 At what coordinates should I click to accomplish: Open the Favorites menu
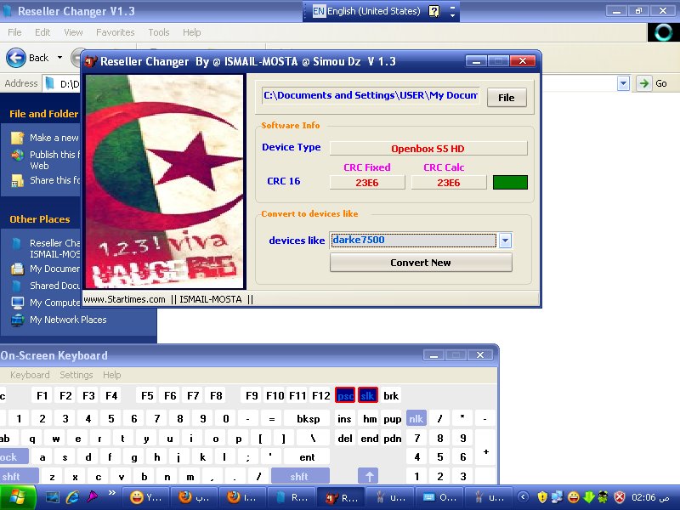click(x=116, y=32)
